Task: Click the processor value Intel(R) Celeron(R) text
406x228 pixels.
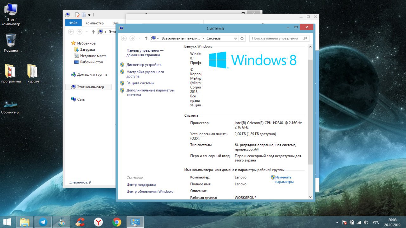Action: [x=268, y=125]
